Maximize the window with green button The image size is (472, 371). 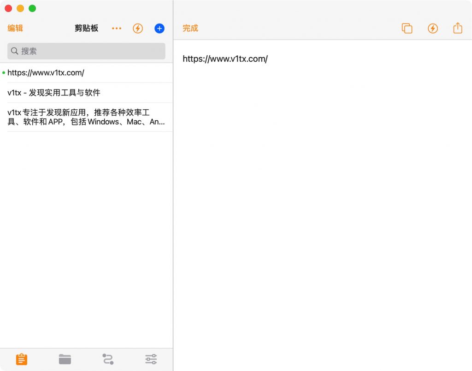33,8
